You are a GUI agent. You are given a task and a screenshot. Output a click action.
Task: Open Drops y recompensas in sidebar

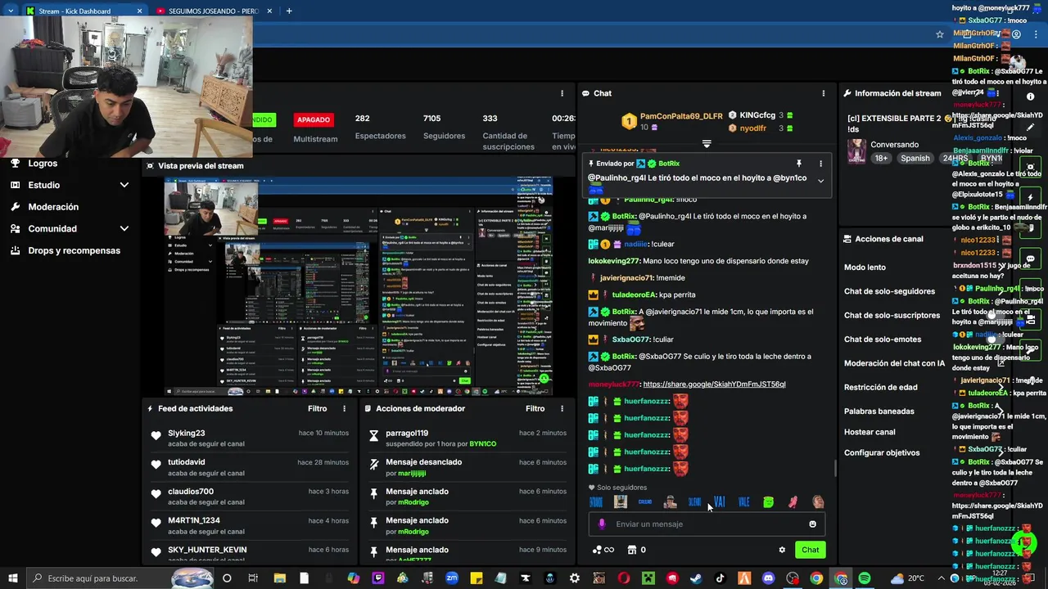(74, 250)
